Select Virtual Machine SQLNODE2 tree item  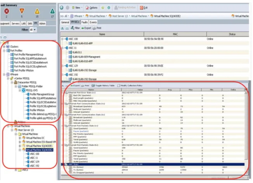click(39, 150)
